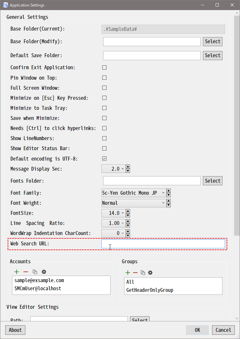Open account settings with the gear icon

coord(44,272)
